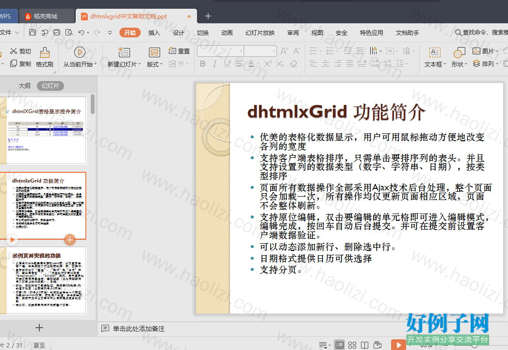This screenshot has height=350, width=508.
Task: Toggle Italic formatting
Action: [215, 64]
